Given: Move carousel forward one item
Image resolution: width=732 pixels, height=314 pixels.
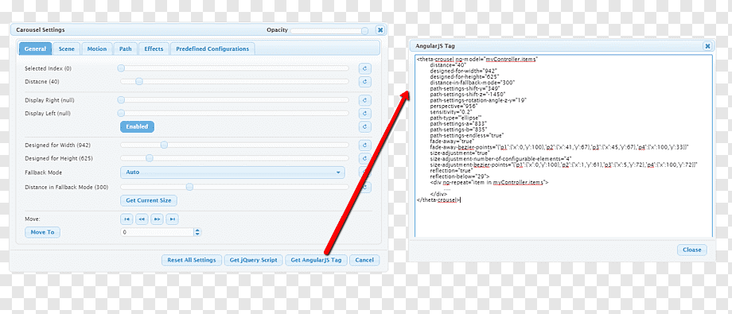Looking at the screenshot, I should [x=157, y=219].
